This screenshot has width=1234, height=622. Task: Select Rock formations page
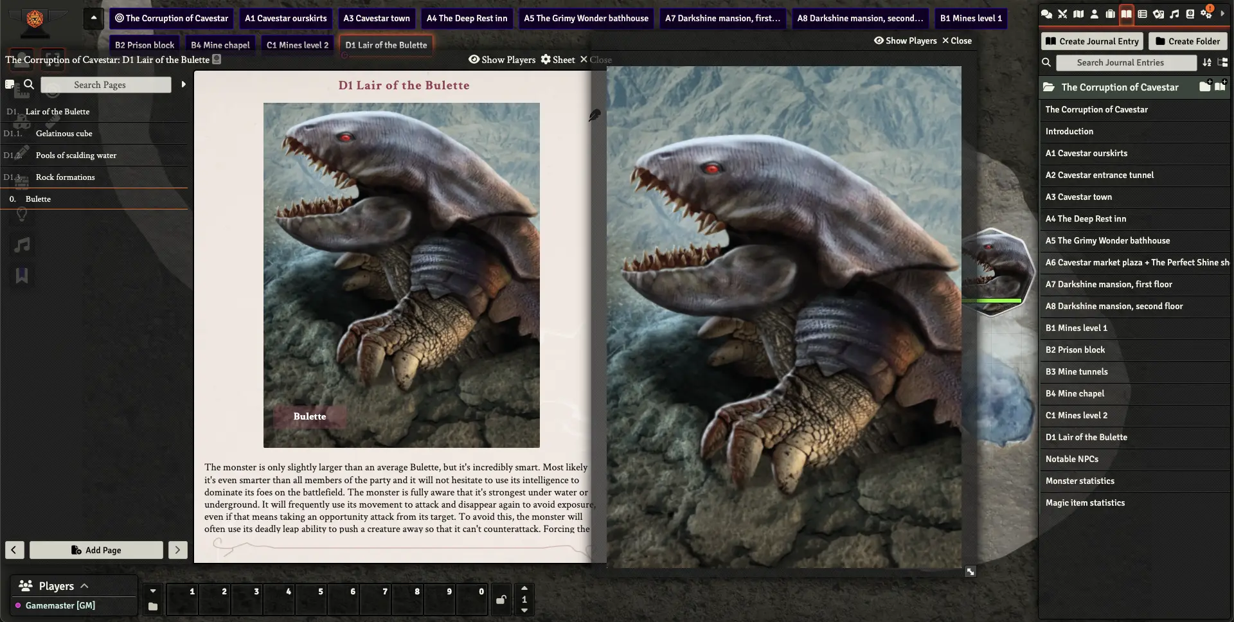coord(95,177)
